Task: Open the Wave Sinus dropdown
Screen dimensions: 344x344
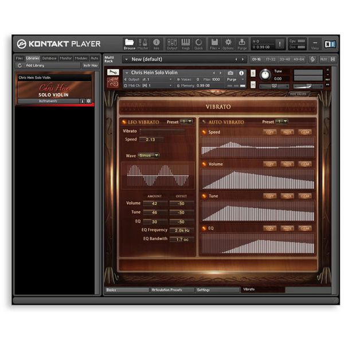Action: point(149,155)
